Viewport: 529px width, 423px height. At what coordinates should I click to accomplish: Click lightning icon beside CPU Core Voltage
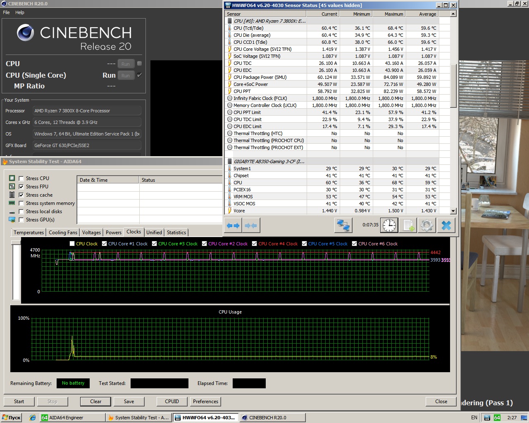[229, 49]
